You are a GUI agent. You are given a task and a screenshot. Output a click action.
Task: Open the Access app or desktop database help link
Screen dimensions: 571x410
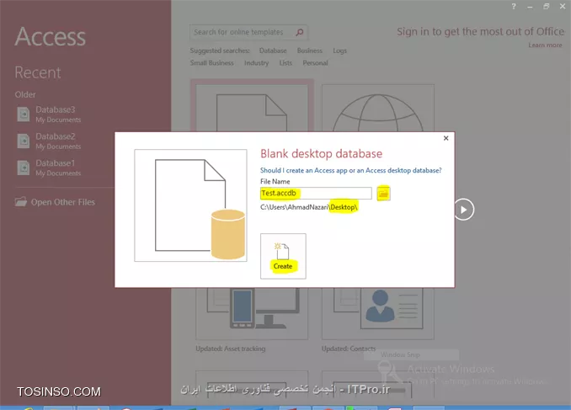click(x=350, y=170)
